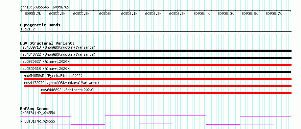Click the black bar for nsv5850316
The height and width of the screenshot is (129, 301).
156,72
